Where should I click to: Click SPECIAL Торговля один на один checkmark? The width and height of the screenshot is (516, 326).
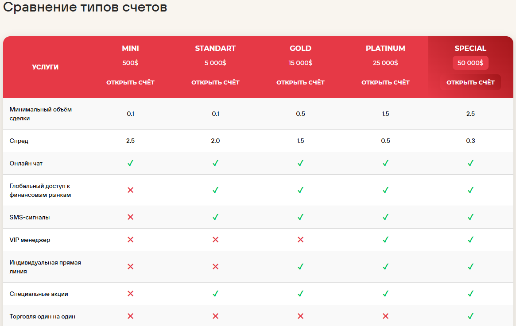(x=470, y=316)
